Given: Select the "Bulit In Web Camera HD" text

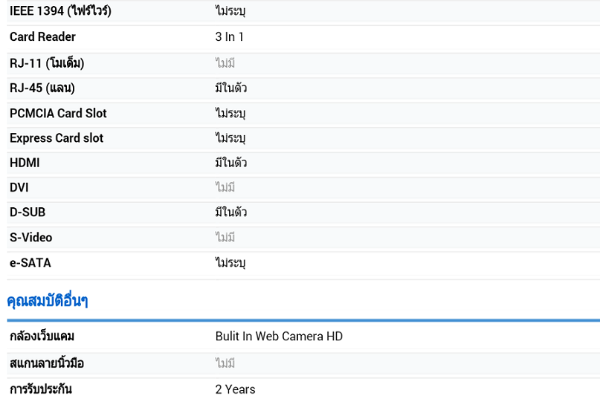Looking at the screenshot, I should pos(279,337).
